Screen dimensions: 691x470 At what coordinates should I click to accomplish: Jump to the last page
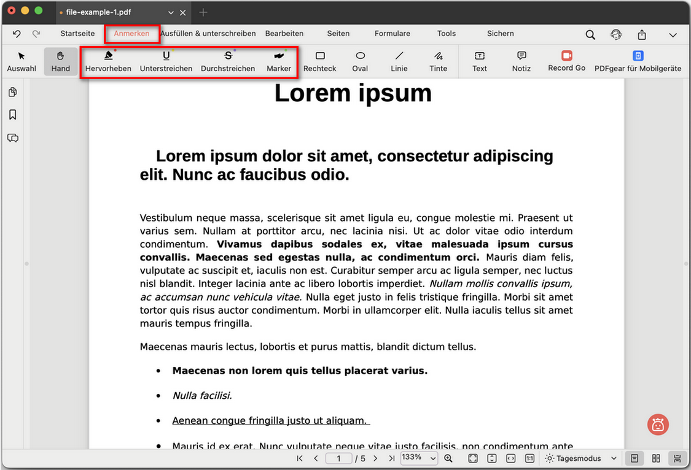click(391, 458)
